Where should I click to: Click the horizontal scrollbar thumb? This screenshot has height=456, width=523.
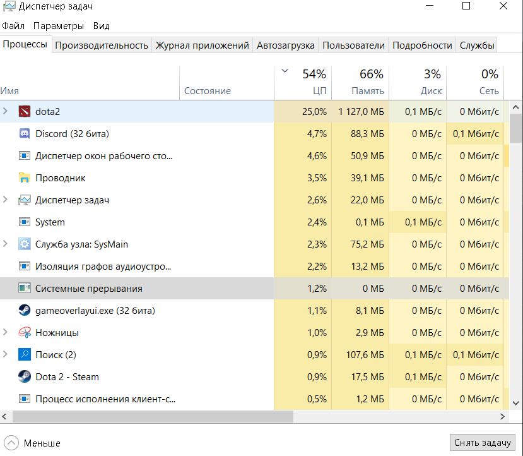click(151, 417)
